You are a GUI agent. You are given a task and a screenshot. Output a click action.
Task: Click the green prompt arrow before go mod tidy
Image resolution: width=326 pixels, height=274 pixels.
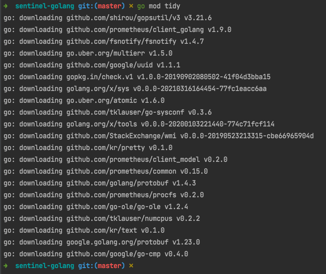pyautogui.click(x=5, y=6)
